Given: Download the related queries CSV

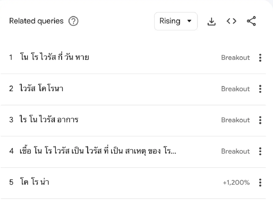Looking at the screenshot, I should [212, 21].
